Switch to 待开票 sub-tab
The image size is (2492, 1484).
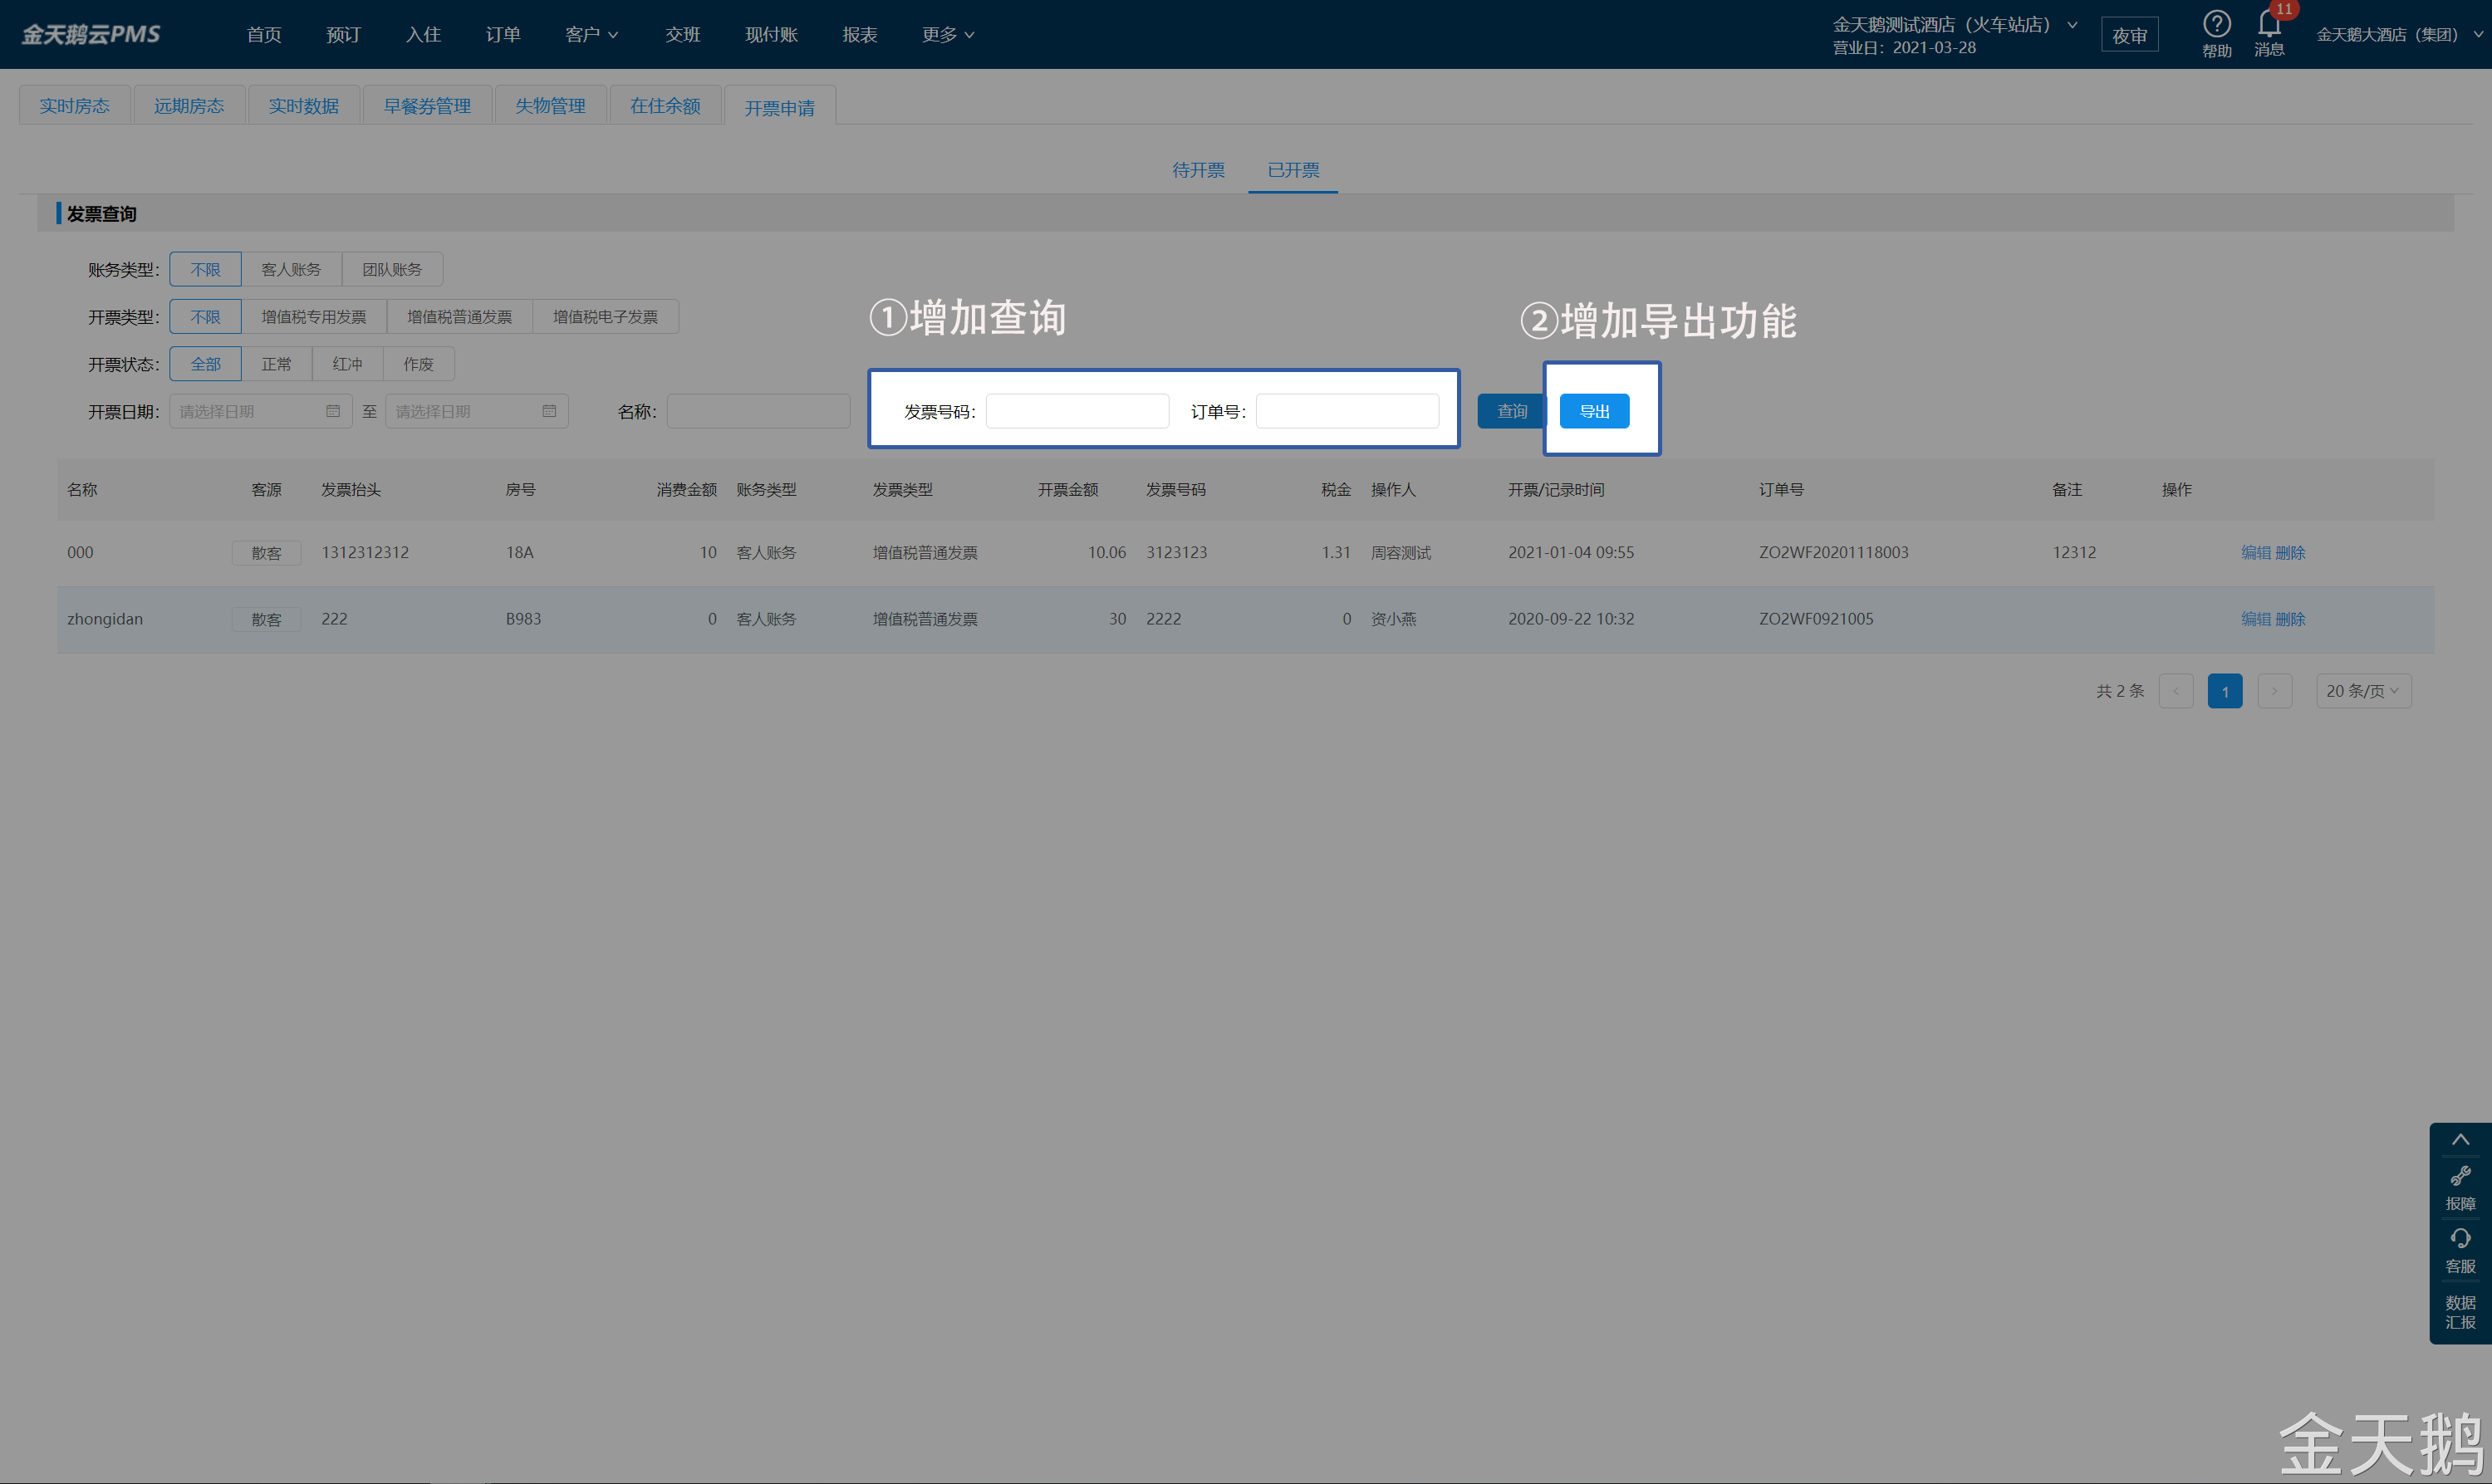tap(1198, 170)
